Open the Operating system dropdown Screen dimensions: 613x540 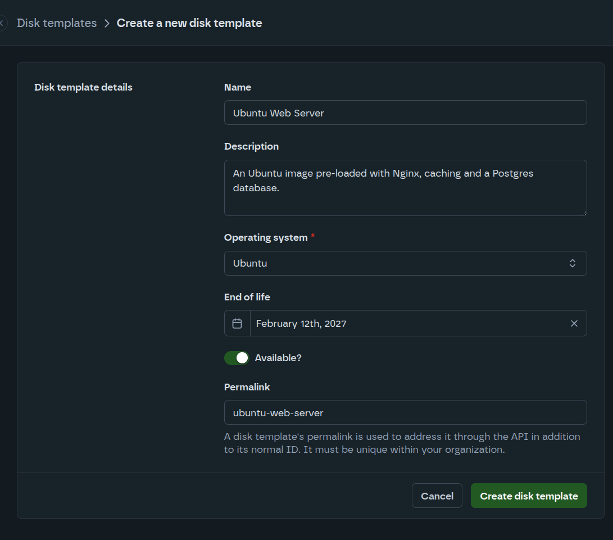point(406,263)
